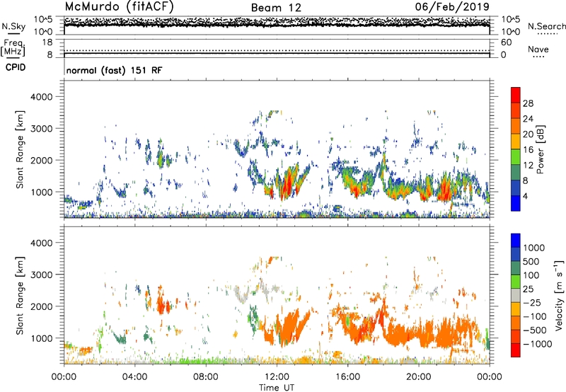
Task: Click the Velocity [m s-1] colorbar label
Action: pos(559,295)
